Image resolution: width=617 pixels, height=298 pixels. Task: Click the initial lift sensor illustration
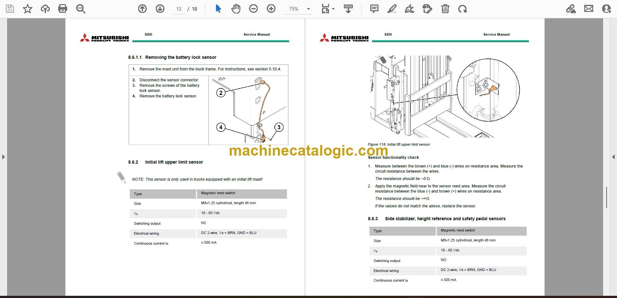click(444, 96)
